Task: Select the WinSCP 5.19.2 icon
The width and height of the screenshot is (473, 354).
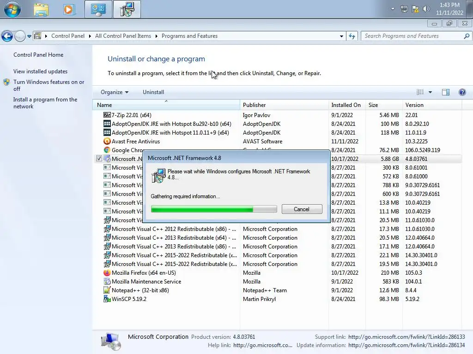Action: click(x=107, y=299)
